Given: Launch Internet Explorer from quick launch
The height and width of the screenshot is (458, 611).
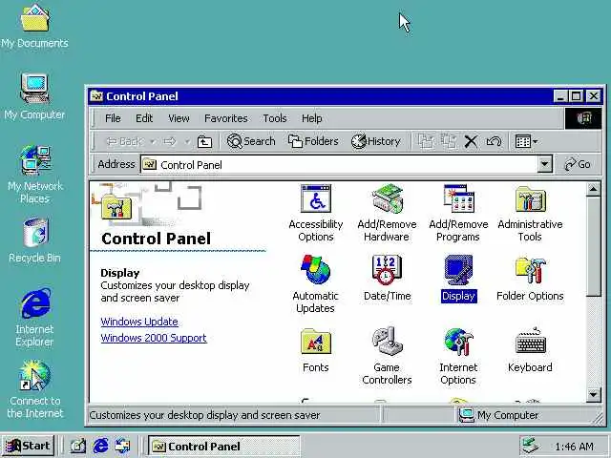Looking at the screenshot, I should [x=100, y=446].
